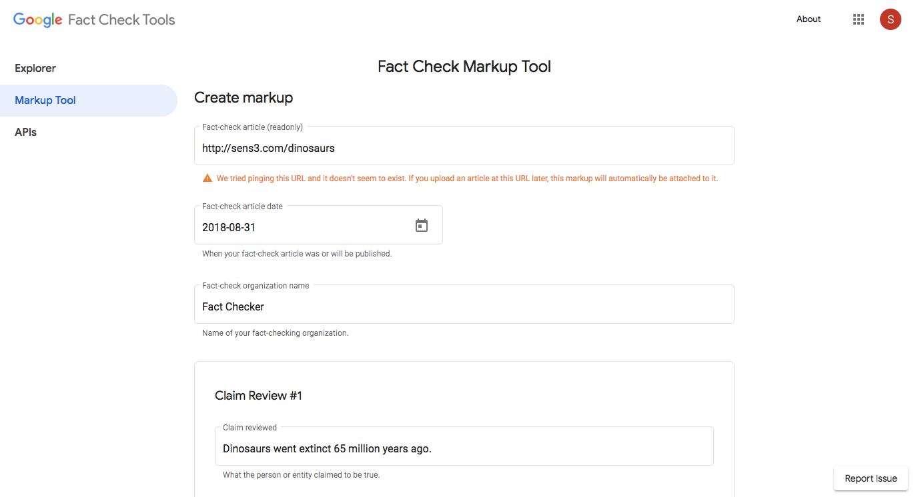The width and height of the screenshot is (914, 497).
Task: Open Explorer in the sidebar
Action: 35,68
